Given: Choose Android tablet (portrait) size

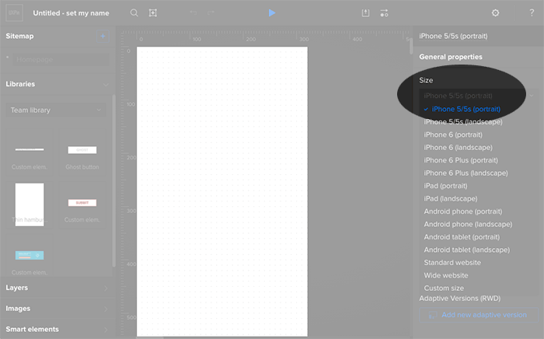Looking at the screenshot, I should click(x=462, y=237).
